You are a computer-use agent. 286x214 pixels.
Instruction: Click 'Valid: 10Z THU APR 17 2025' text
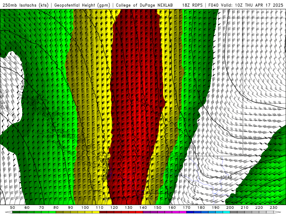[x=252, y=5]
